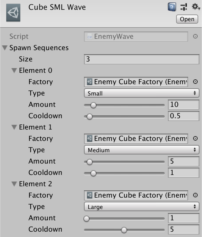Image resolution: width=202 pixels, height=237 pixels.
Task: Open object picker for Element 1 Factory
Action: click(195, 138)
